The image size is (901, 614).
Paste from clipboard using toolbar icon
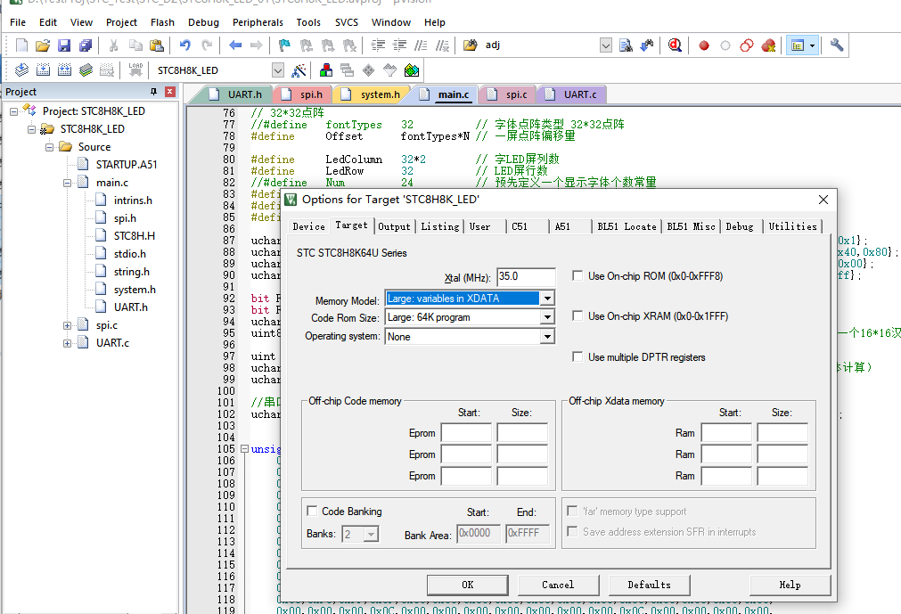156,45
